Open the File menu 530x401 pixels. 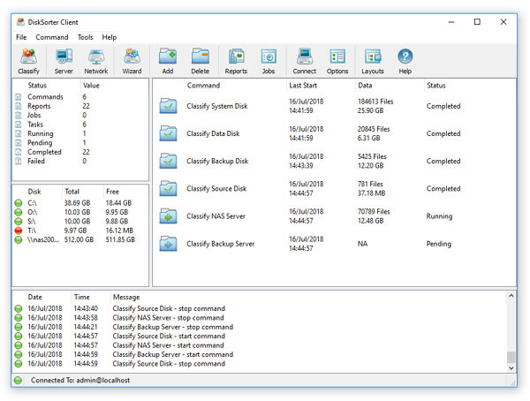(x=21, y=37)
